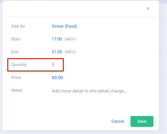Click the End label
The height and width of the screenshot is (134, 167).
click(15, 52)
